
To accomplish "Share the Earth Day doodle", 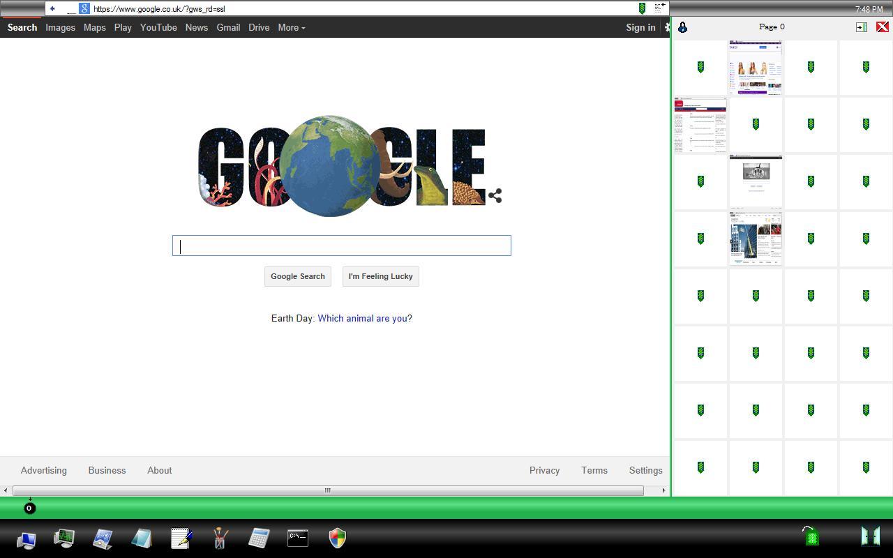I will click(495, 196).
